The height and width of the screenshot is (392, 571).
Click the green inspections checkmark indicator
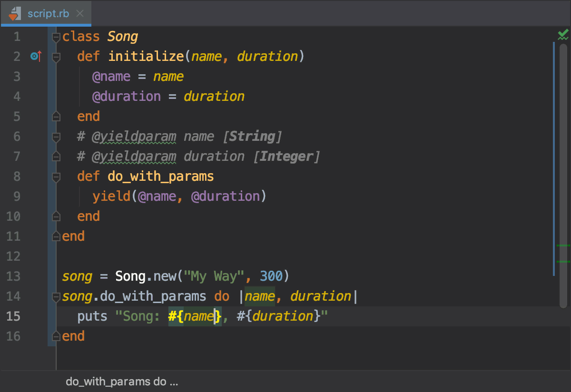tap(563, 34)
